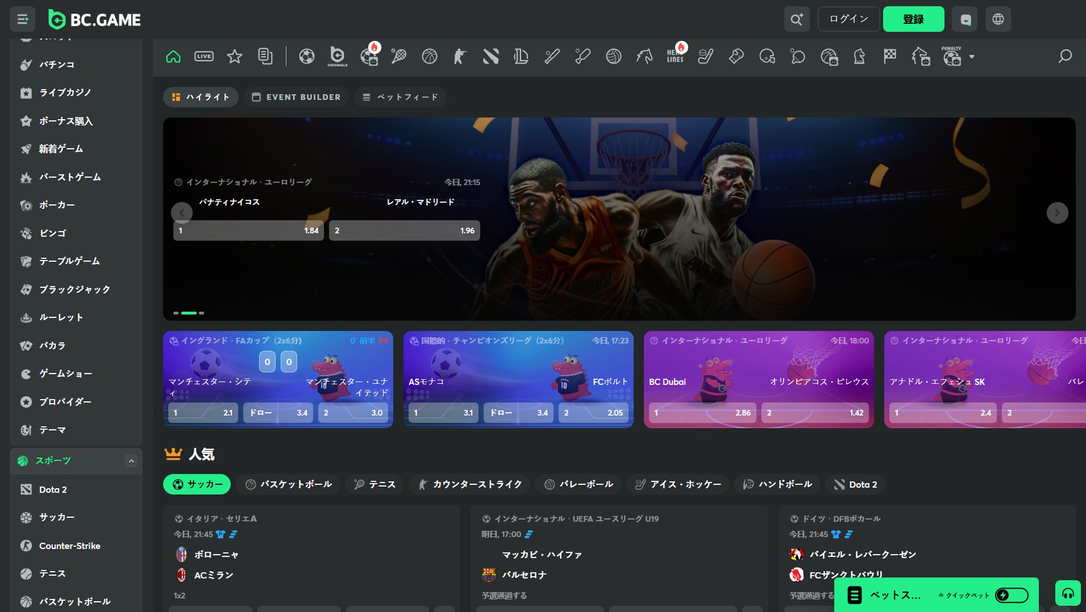The image size is (1086, 612).
Task: Open the top header search icon
Action: [797, 19]
